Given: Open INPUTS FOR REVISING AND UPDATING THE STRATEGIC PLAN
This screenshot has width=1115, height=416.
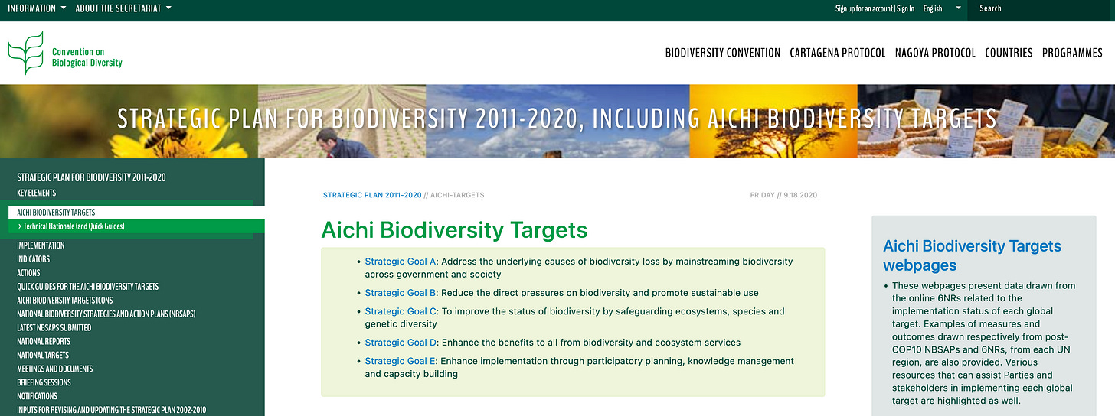Looking at the screenshot, I should point(112,410).
